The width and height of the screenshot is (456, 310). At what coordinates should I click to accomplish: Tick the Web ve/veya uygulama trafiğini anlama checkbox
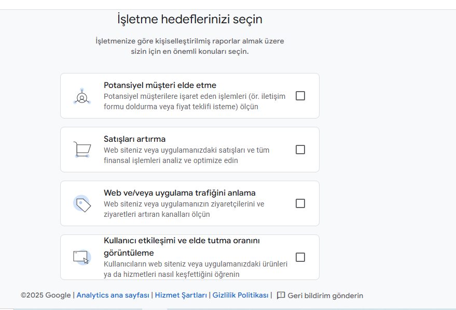[300, 203]
